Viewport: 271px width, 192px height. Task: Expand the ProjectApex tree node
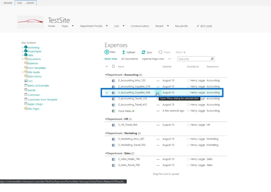23,51
